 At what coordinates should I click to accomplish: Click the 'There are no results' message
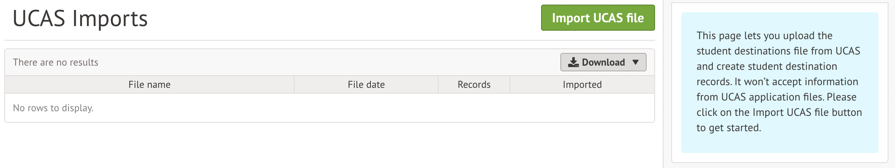55,62
